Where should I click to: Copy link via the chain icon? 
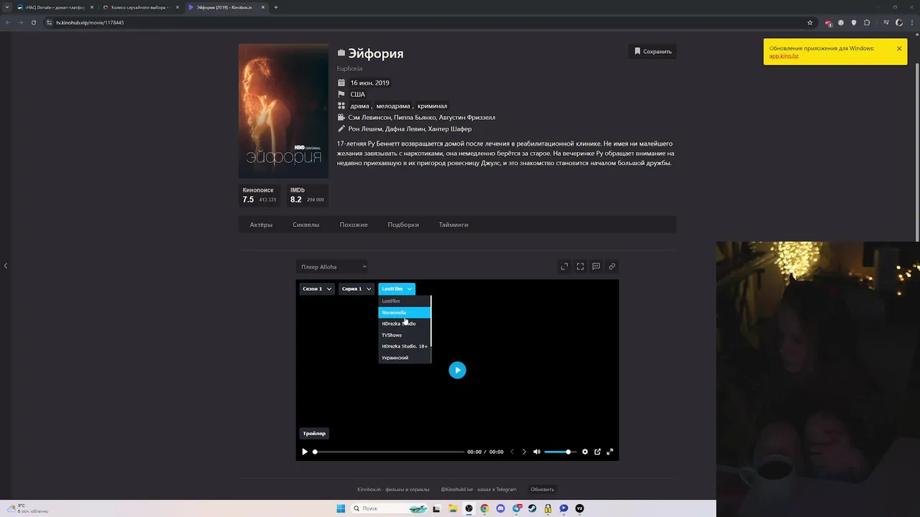612,266
